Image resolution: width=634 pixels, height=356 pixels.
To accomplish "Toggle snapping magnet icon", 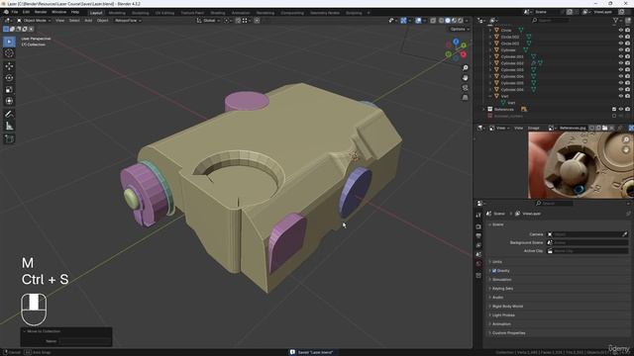I will [x=238, y=20].
